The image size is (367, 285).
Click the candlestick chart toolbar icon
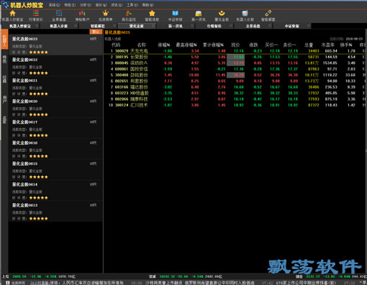(x=82, y=13)
